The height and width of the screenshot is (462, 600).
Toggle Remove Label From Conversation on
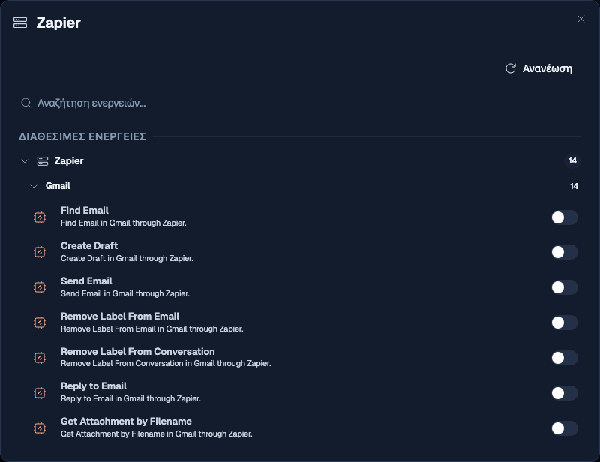[x=565, y=358]
